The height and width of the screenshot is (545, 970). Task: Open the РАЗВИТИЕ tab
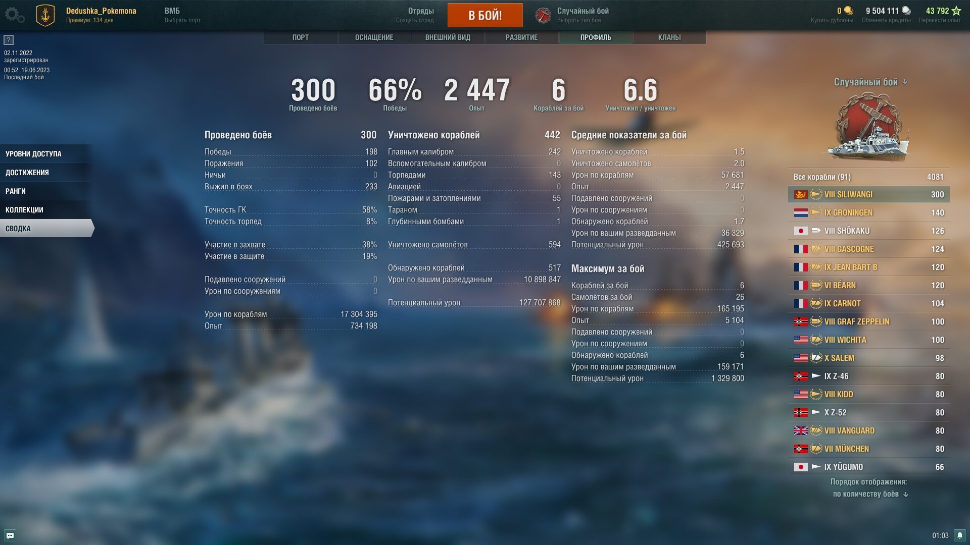pos(522,37)
